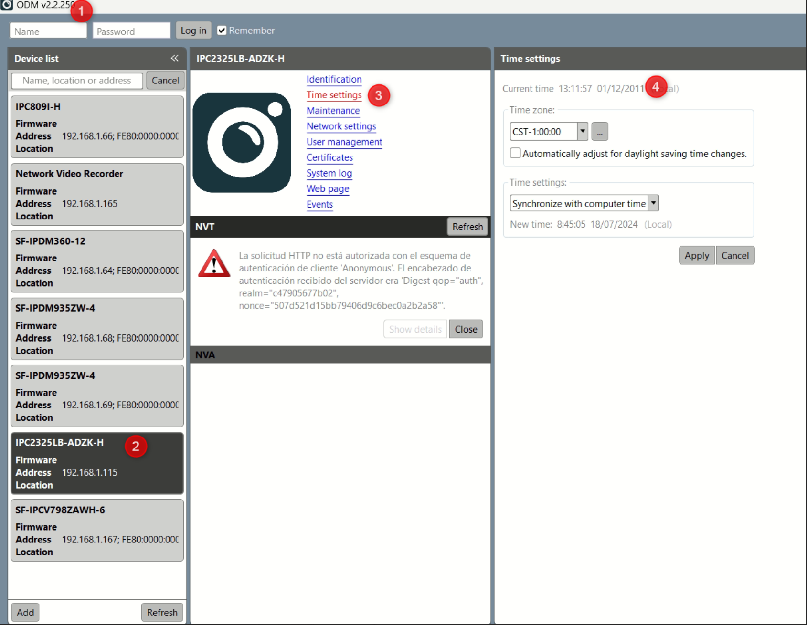Focus the Password input field
This screenshot has height=625, width=807.
coord(131,31)
